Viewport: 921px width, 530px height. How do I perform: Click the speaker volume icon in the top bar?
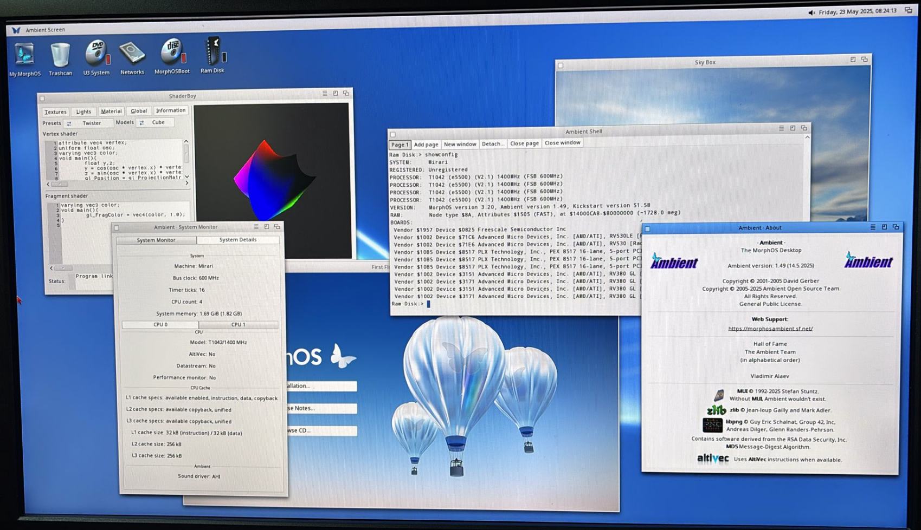tap(811, 12)
